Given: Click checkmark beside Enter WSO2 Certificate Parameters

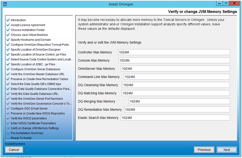Looking at the screenshot, I should point(8,123).
